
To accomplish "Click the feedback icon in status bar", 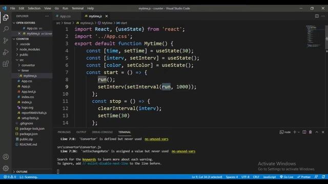I will (316, 177).
